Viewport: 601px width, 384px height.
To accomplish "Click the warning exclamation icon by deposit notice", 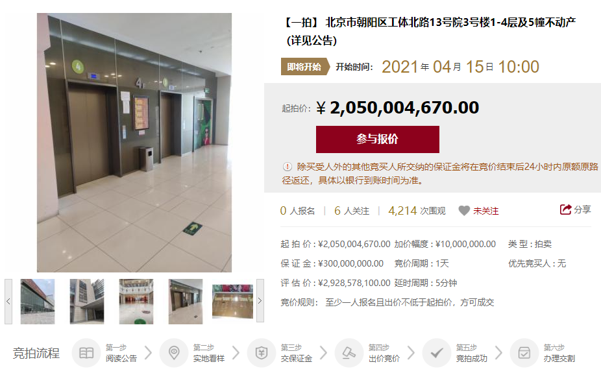I will (x=287, y=167).
